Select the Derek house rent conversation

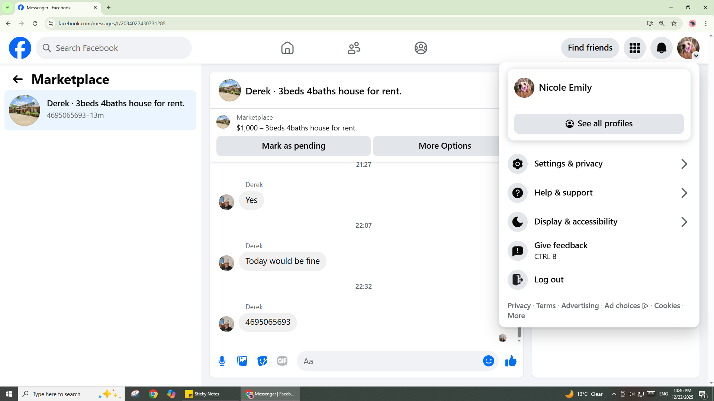pos(100,110)
